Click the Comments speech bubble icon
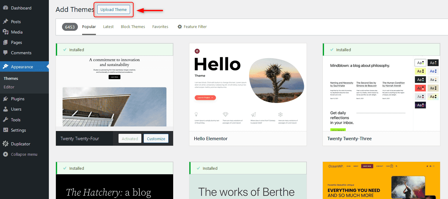 5,53
